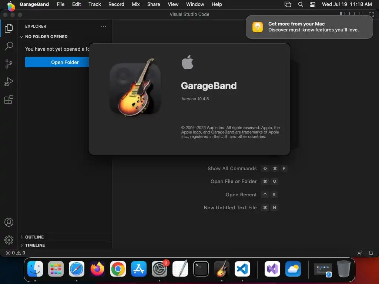Open TextEdit from the Dock
379x284 pixels.
[180, 268]
